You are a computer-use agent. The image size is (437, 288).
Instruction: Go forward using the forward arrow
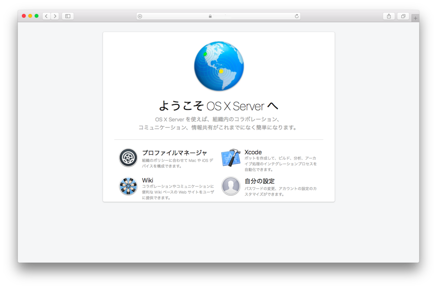[x=55, y=16]
